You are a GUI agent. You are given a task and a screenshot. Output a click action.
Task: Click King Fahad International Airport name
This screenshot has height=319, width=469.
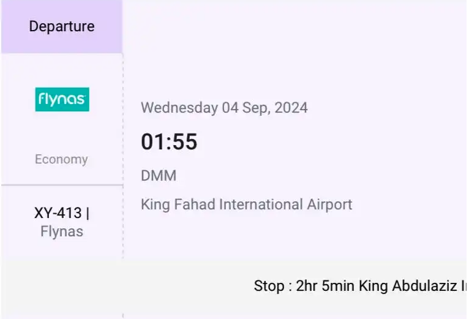(246, 204)
